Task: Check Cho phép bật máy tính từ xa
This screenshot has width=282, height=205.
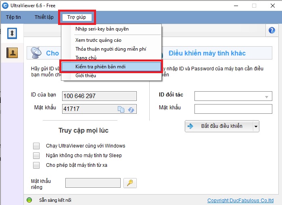Action: [x=36, y=165]
